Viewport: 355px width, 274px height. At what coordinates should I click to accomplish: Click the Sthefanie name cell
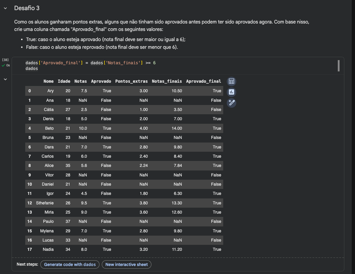pos(45,203)
